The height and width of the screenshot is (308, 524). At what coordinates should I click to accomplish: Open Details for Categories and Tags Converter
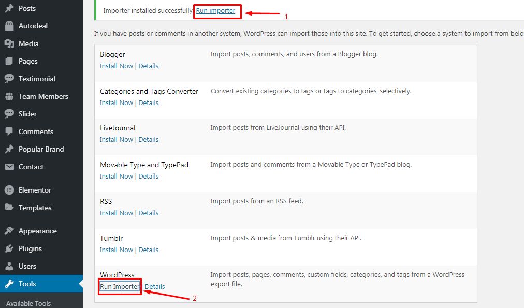(x=149, y=103)
